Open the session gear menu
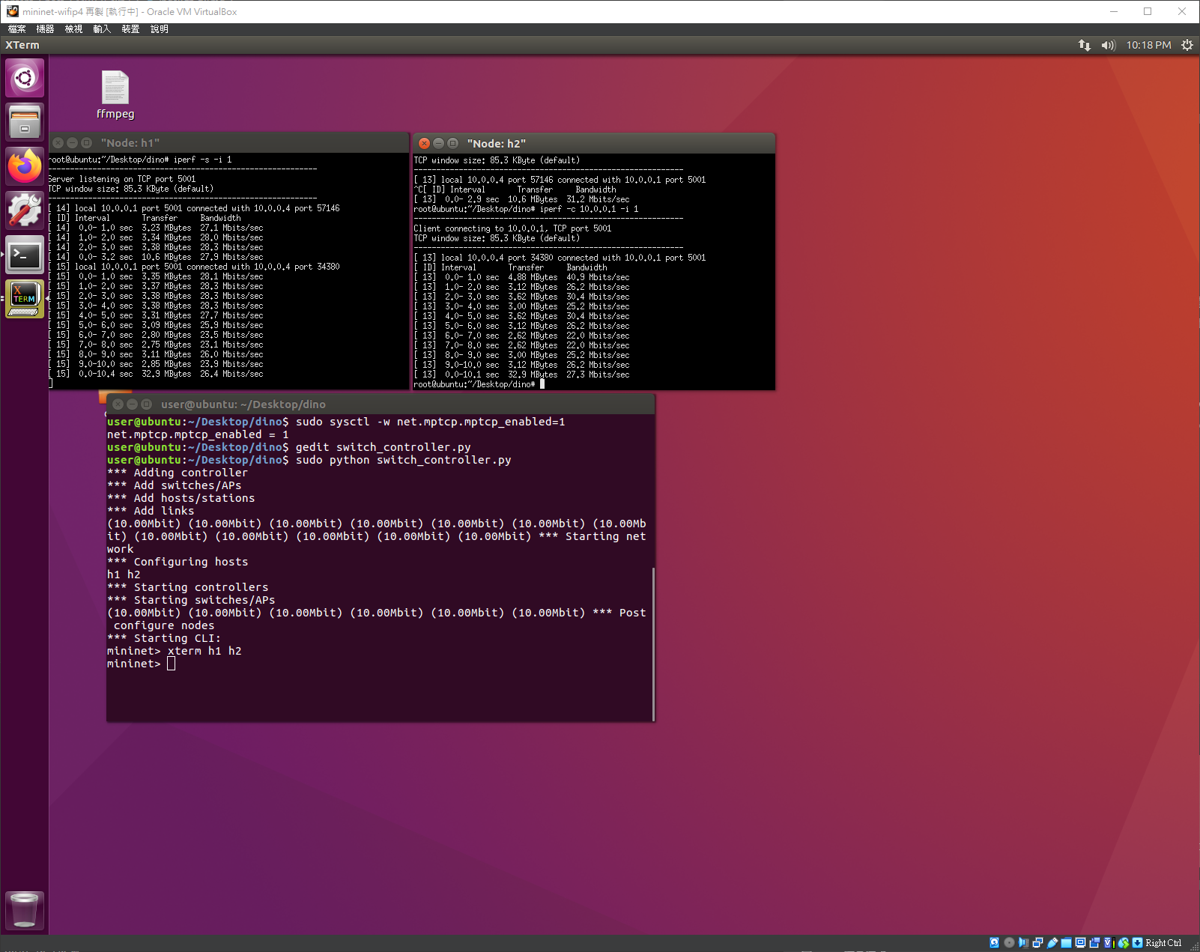 pos(1187,45)
